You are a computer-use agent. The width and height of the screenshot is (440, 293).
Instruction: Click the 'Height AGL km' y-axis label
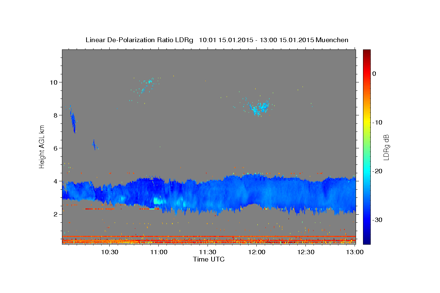42,146
